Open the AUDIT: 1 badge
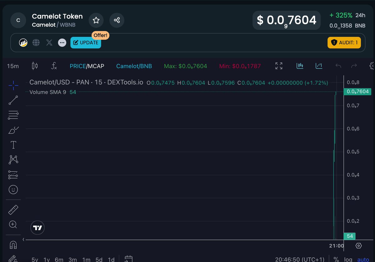 click(x=344, y=42)
